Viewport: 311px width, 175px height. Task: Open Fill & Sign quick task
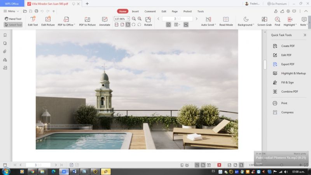click(283, 82)
